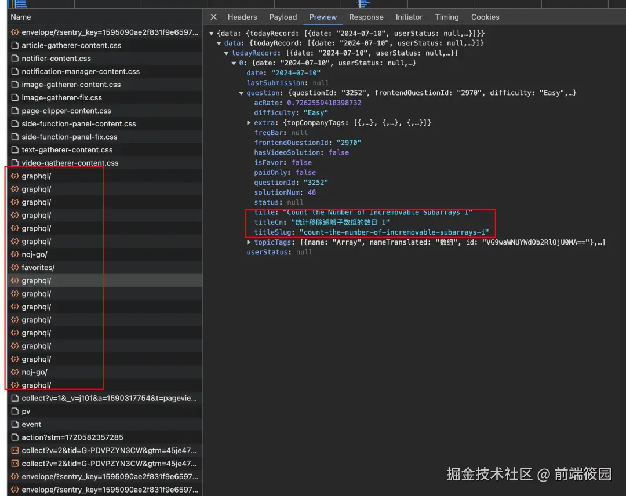The width and height of the screenshot is (626, 496).
Task: Select side-function-panel-fix.css request
Action: [104, 137]
